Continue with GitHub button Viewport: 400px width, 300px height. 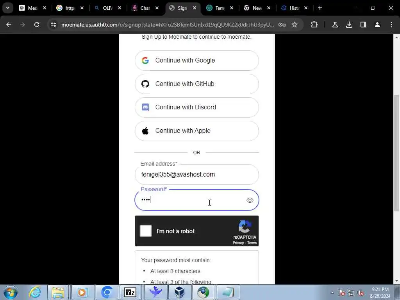197,84
